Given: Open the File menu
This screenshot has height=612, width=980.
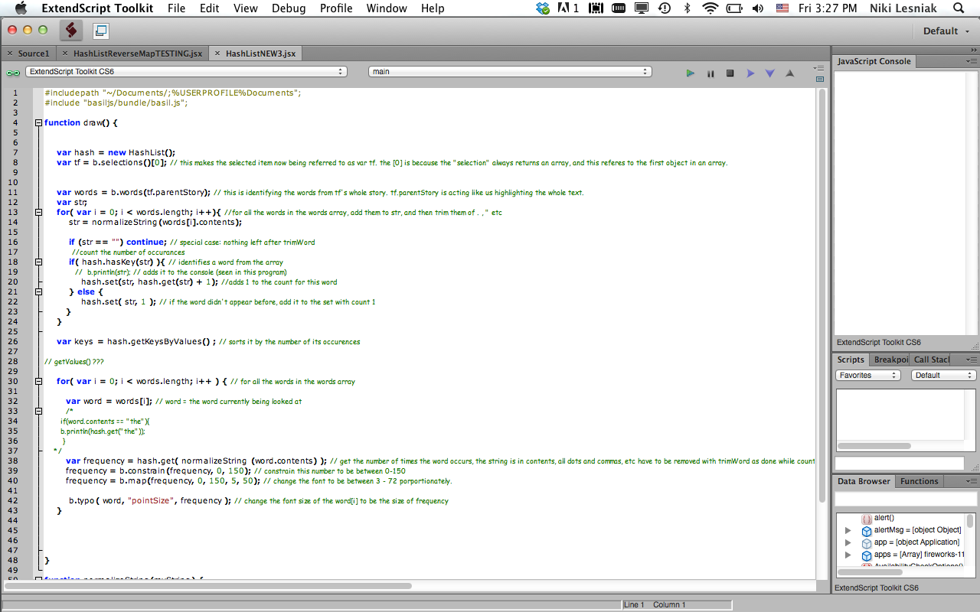Looking at the screenshot, I should coord(176,8).
